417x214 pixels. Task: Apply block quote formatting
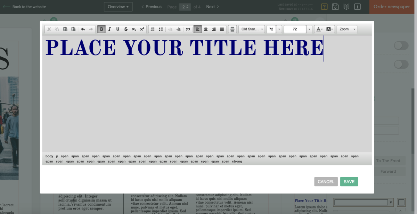[188, 29]
